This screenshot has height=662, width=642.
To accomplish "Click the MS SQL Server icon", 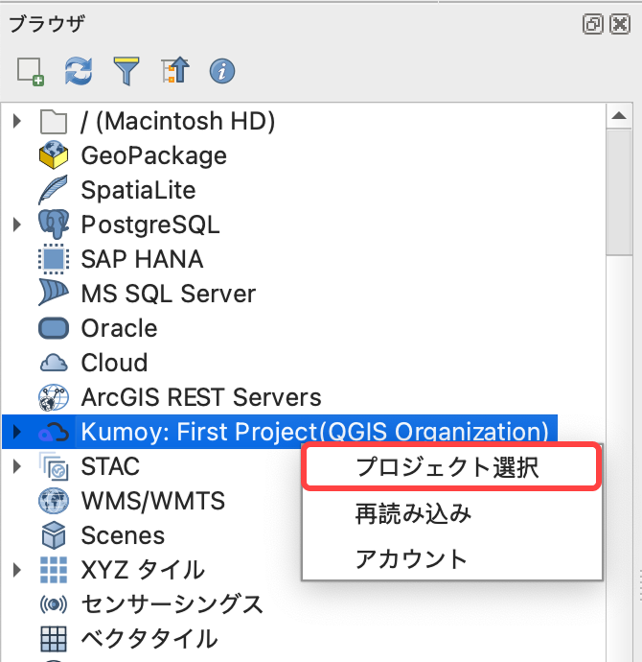I will (x=53, y=293).
